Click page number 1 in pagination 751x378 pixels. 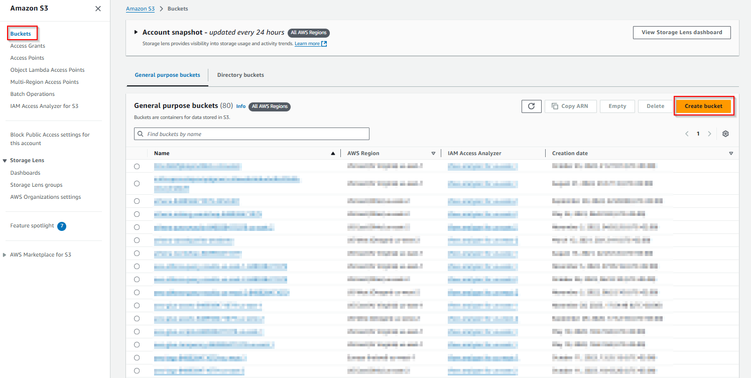pyautogui.click(x=698, y=134)
